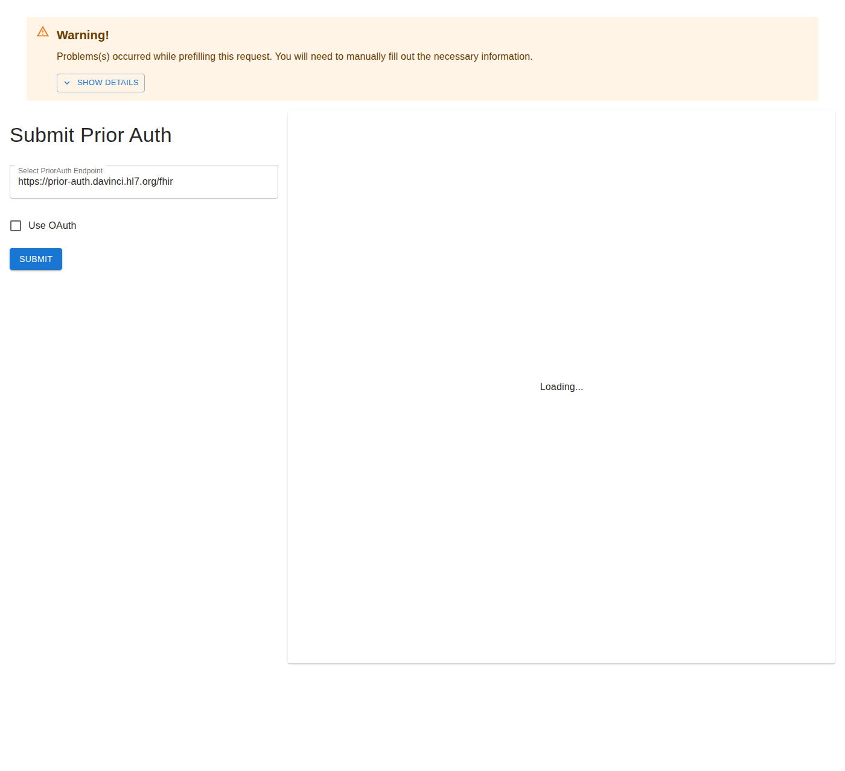Click the "Loading..." text in panel
The width and height of the screenshot is (845, 771).
(561, 387)
